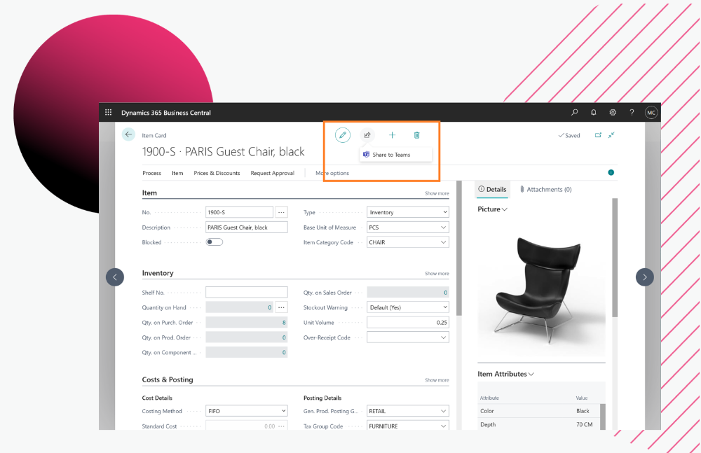Click the FactBox pane scrollbar
The height and width of the screenshot is (453, 701).
coord(615,258)
